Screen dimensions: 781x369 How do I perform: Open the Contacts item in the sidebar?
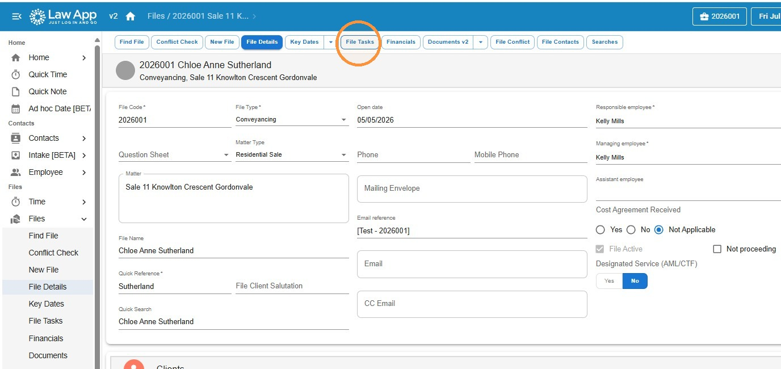48,138
